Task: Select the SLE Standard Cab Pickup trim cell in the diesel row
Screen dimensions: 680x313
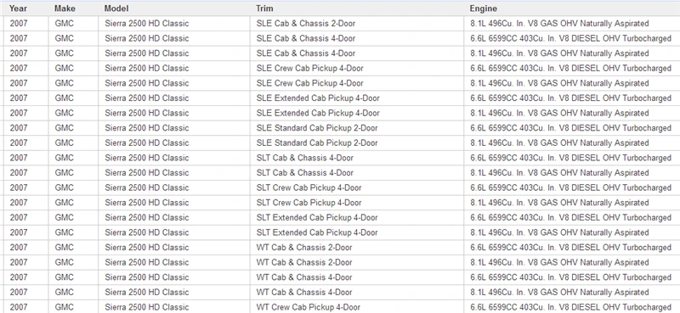Action: 357,128
